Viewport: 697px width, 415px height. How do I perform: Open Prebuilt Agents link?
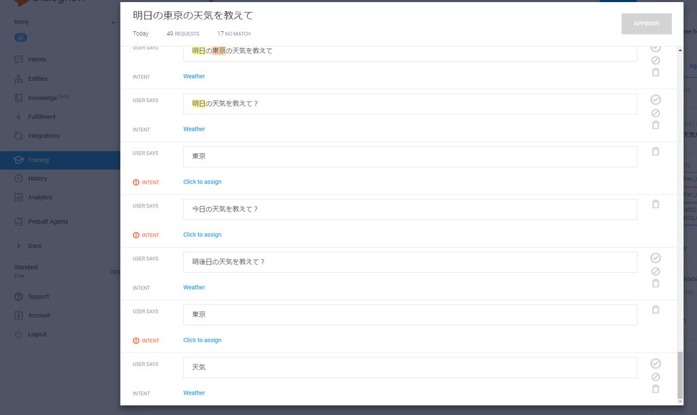point(48,222)
